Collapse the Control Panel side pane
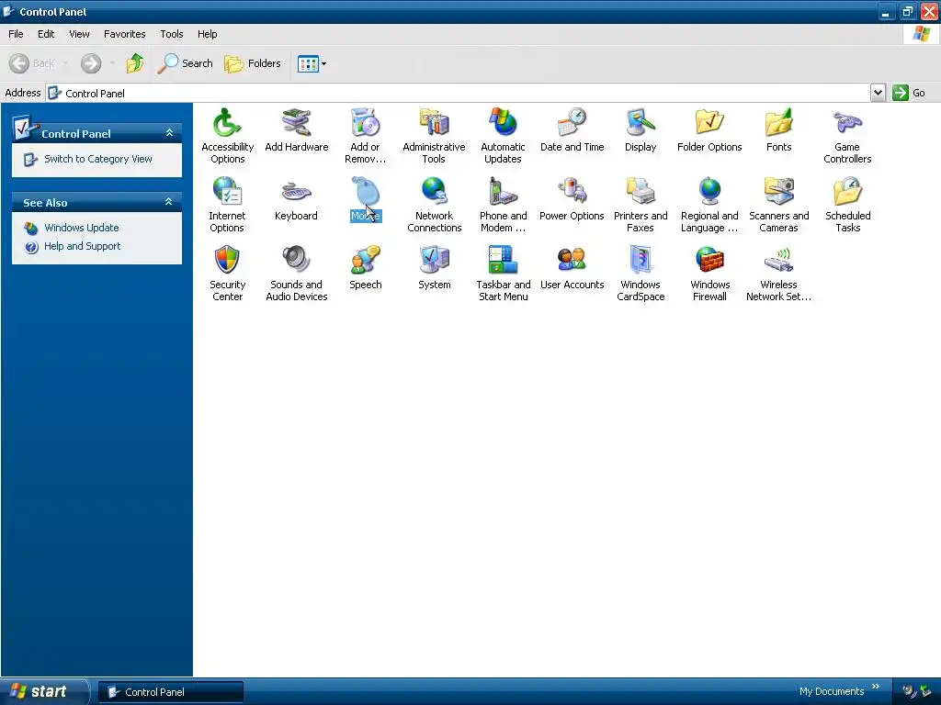The image size is (941, 705). (169, 133)
